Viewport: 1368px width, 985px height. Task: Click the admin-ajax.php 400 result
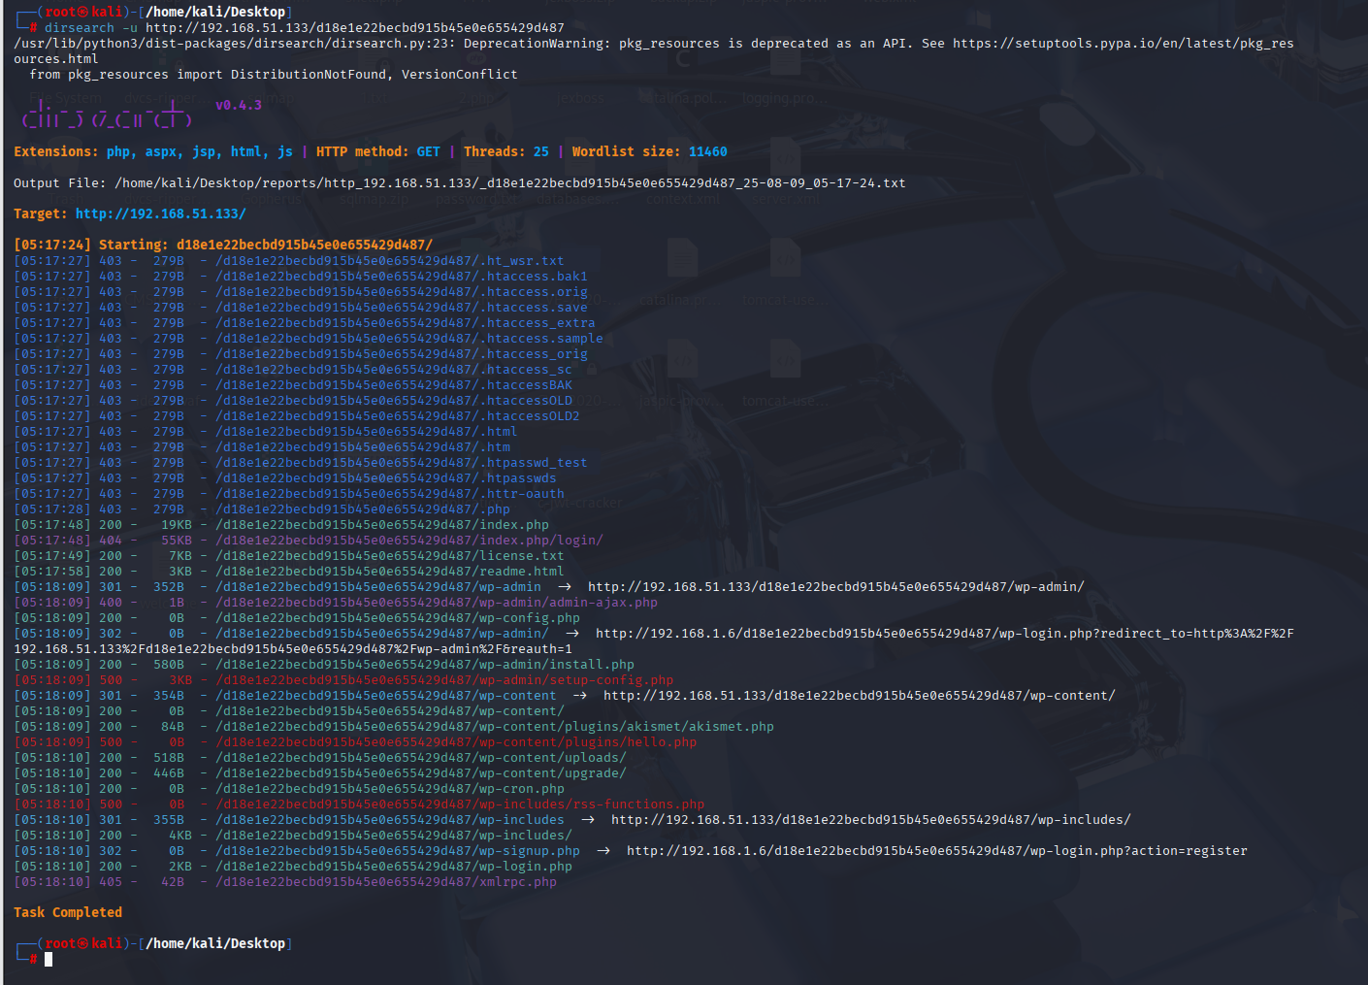point(336,602)
